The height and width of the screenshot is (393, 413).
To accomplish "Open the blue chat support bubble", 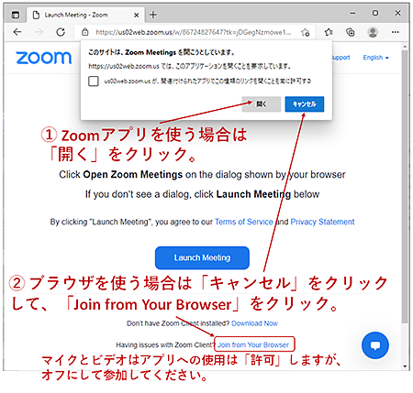I will click(x=375, y=345).
